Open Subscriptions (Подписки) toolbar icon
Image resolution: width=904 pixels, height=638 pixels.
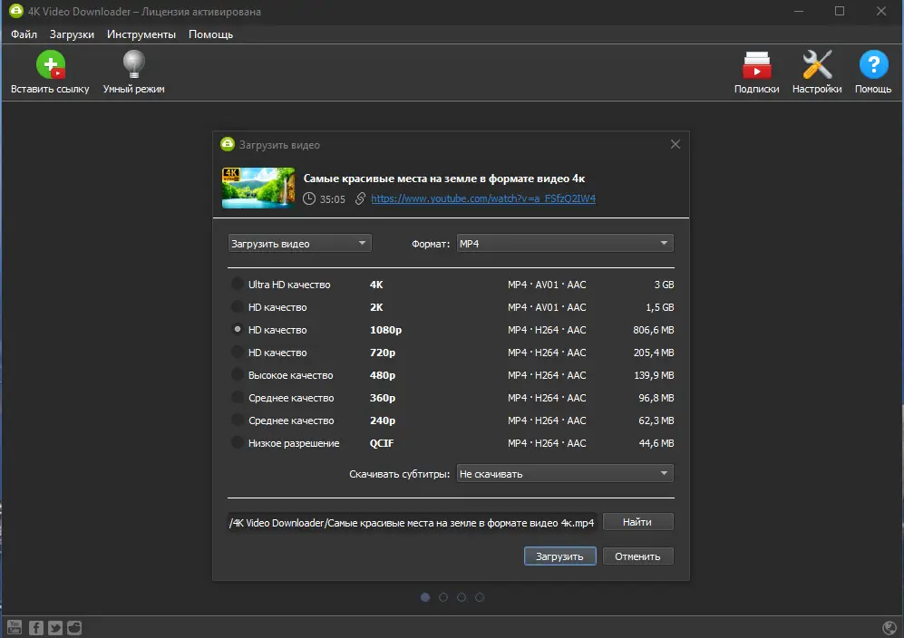tap(756, 64)
